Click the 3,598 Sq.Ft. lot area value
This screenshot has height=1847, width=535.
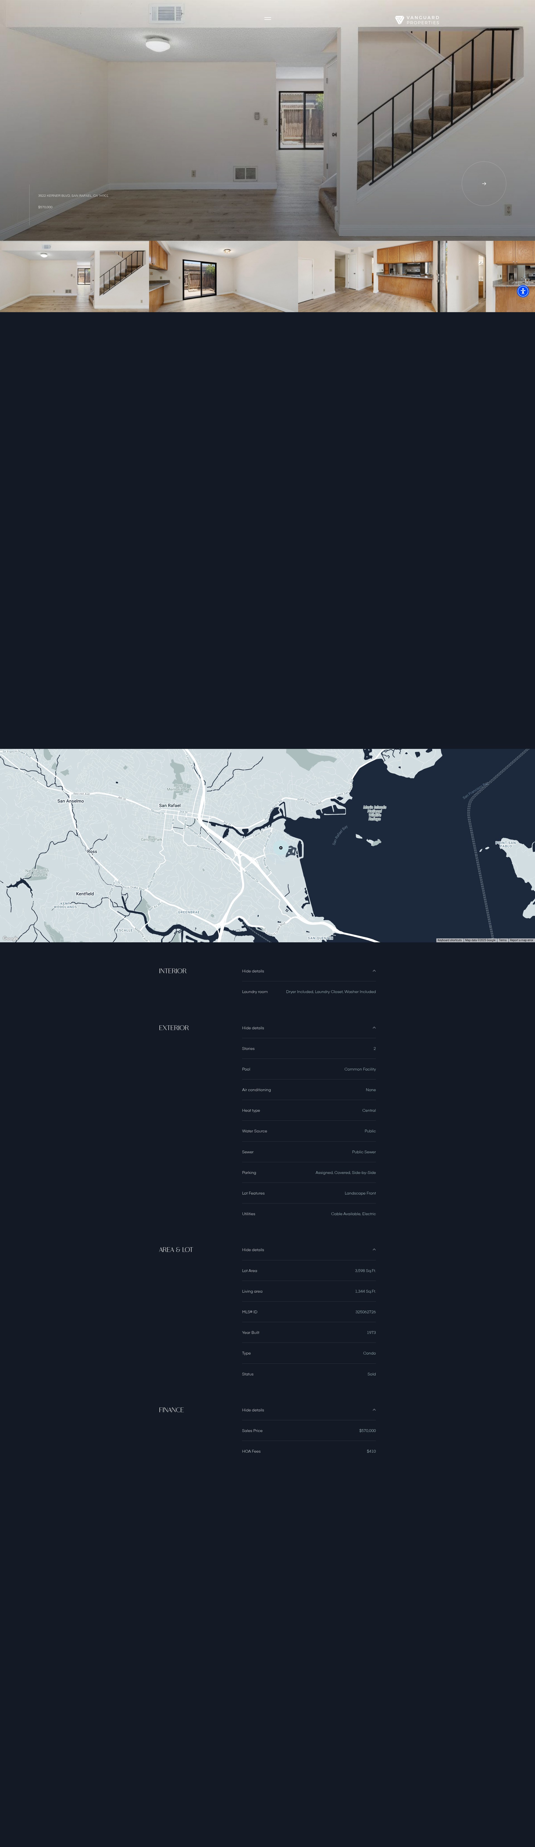[365, 1271]
